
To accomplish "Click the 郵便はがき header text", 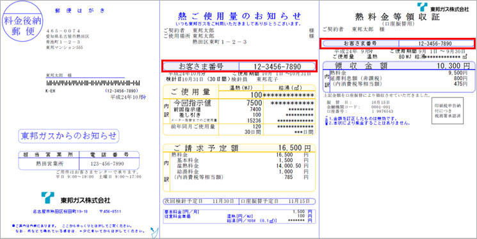I will [80, 10].
